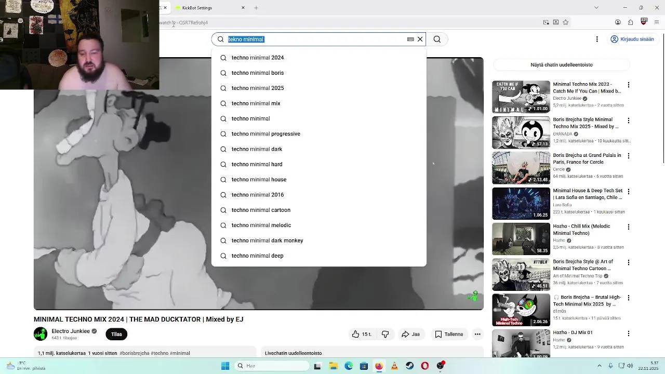Clear the search text with the X icon

(420, 39)
